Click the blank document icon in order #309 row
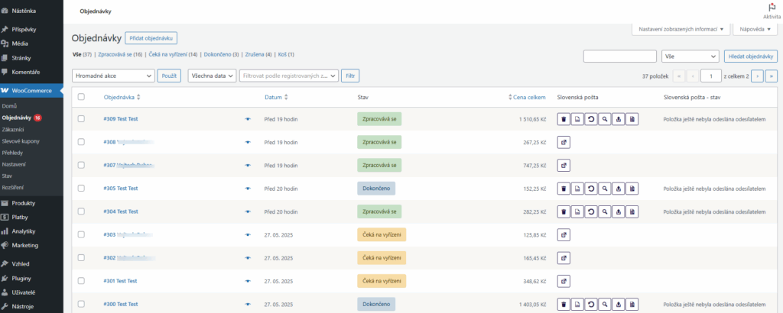This screenshot has height=313, width=783. tap(577, 119)
